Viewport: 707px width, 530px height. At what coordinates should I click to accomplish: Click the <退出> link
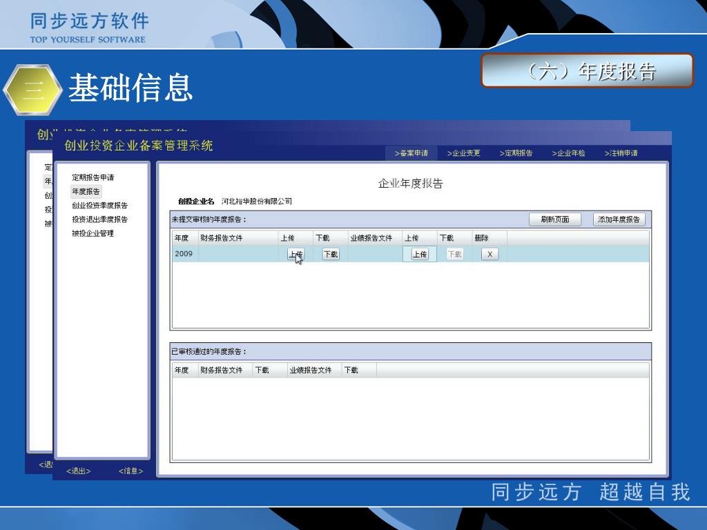(x=79, y=471)
